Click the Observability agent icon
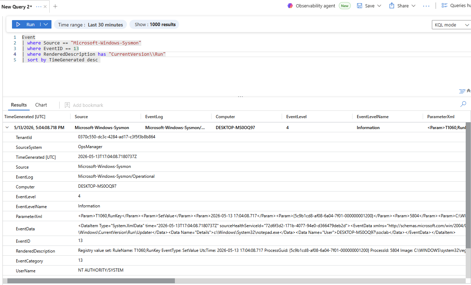 click(x=290, y=6)
